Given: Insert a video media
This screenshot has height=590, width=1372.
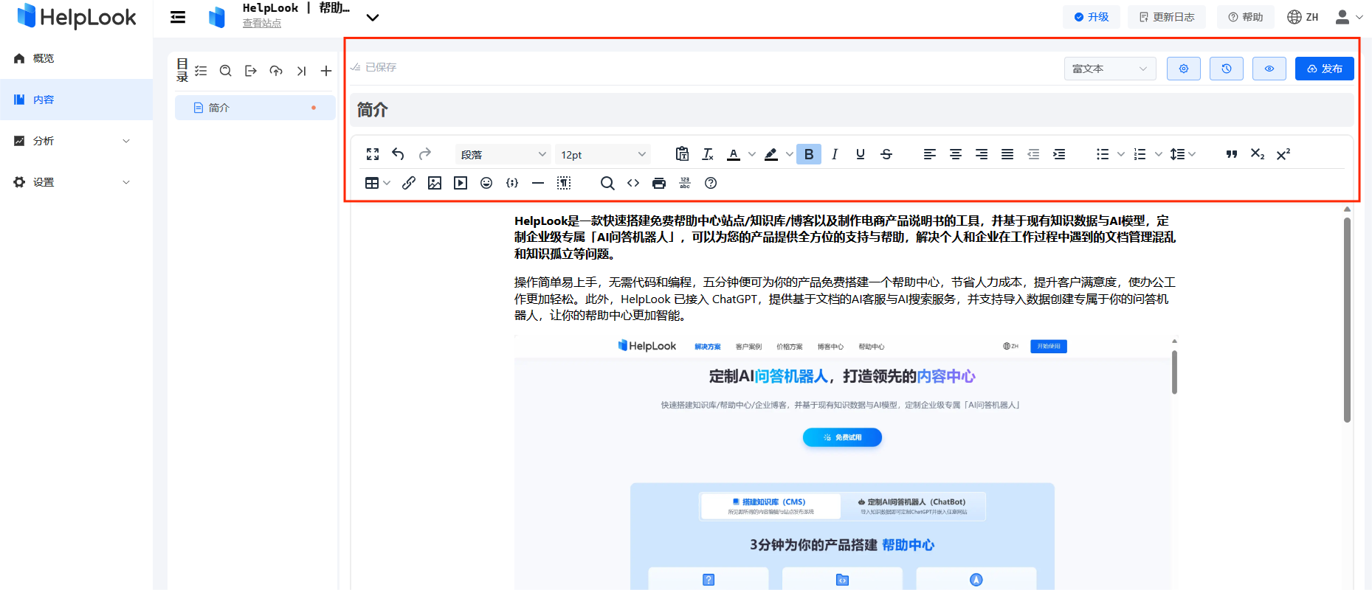Looking at the screenshot, I should pyautogui.click(x=461, y=183).
